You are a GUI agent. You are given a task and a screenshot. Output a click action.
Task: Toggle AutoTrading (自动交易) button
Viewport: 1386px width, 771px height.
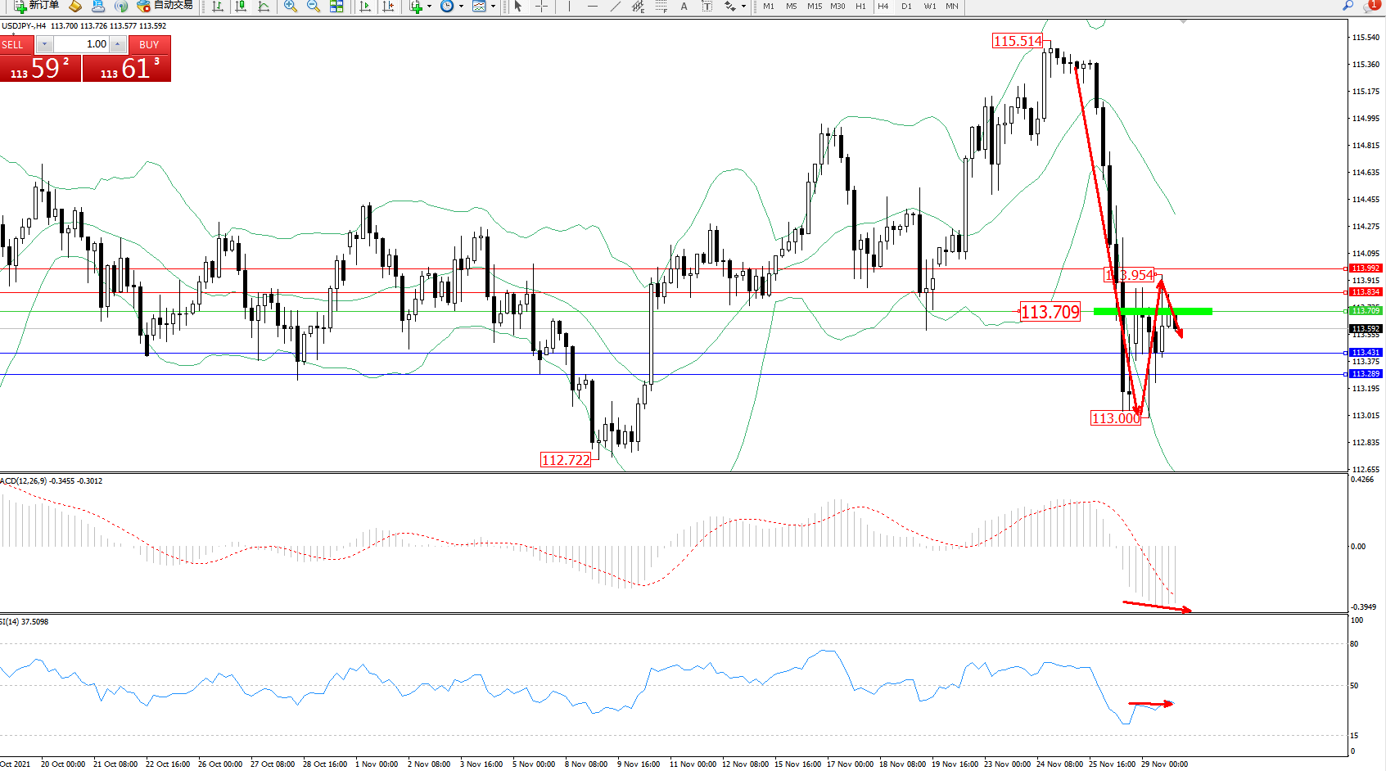tap(165, 6)
